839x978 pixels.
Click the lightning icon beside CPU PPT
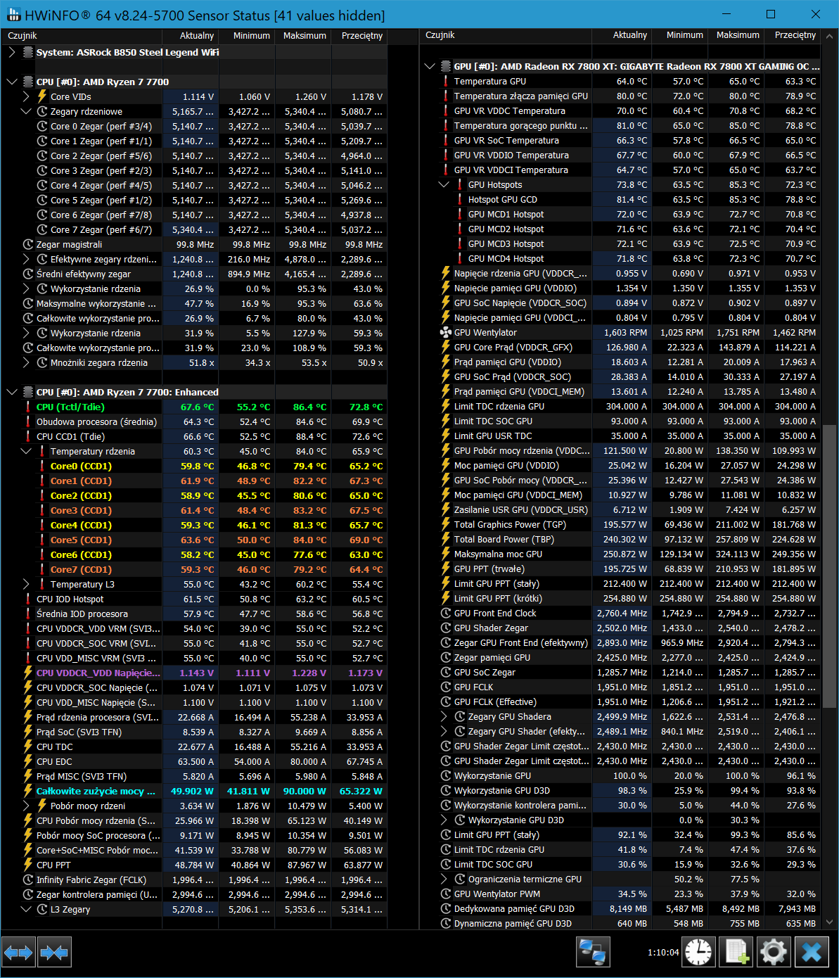click(x=28, y=865)
